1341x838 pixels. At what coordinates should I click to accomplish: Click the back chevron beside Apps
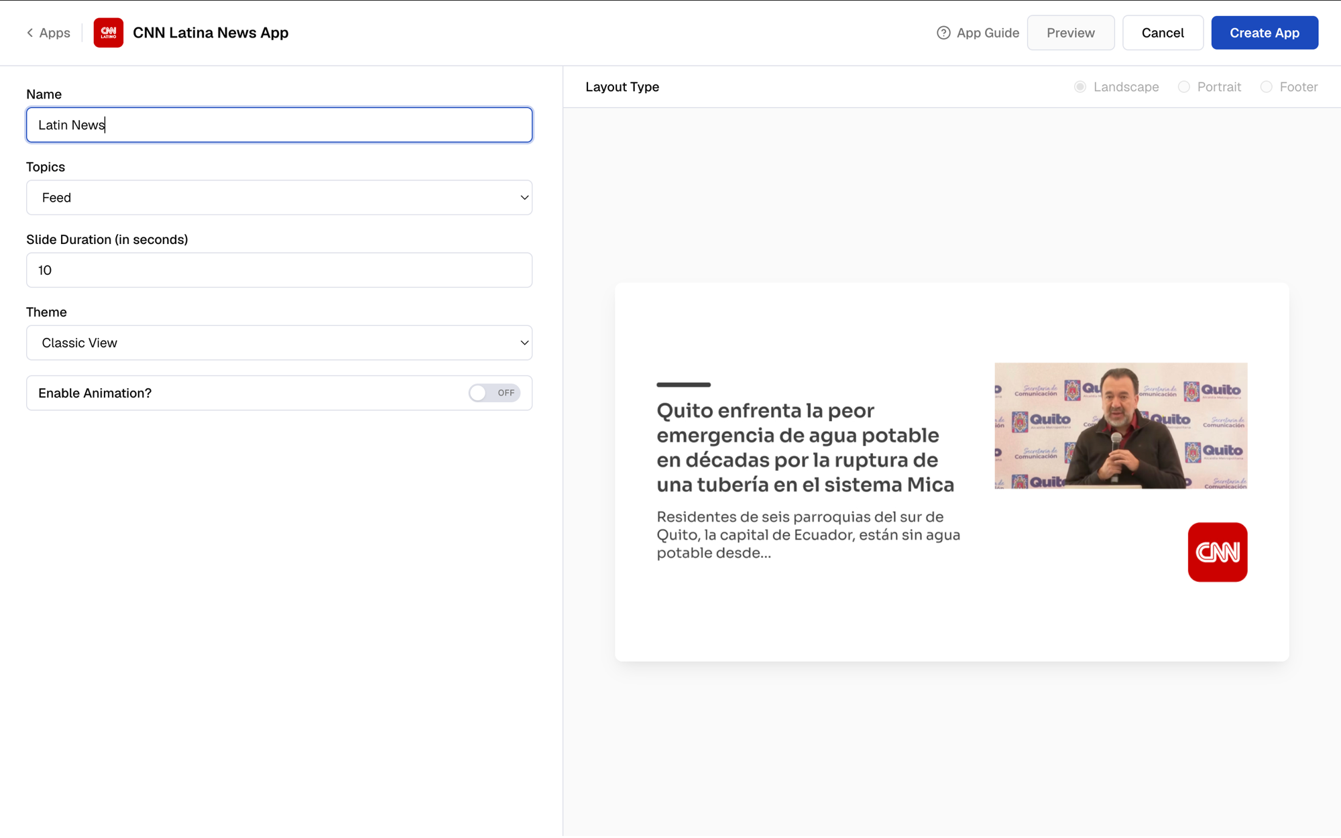pyautogui.click(x=30, y=33)
